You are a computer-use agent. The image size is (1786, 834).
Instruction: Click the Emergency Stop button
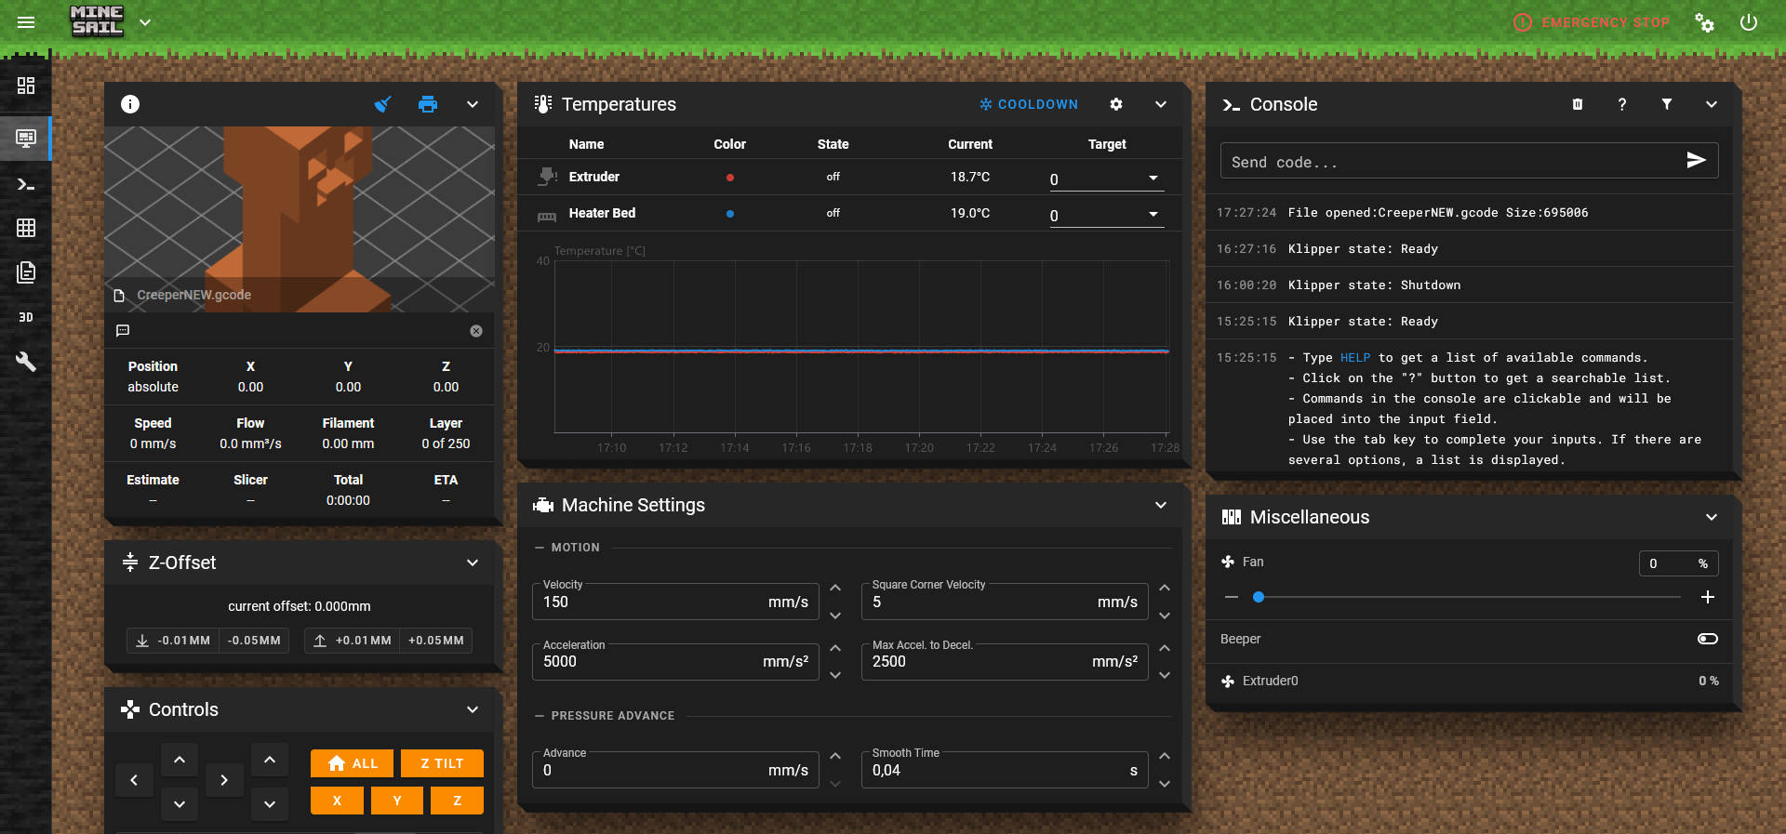click(x=1592, y=22)
